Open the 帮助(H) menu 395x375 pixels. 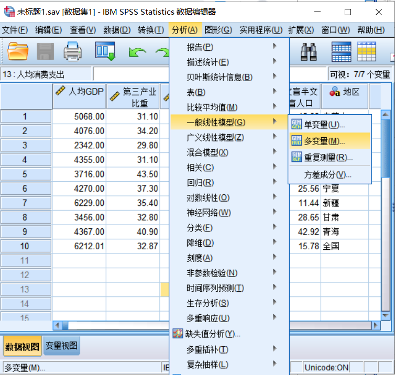[x=371, y=30]
